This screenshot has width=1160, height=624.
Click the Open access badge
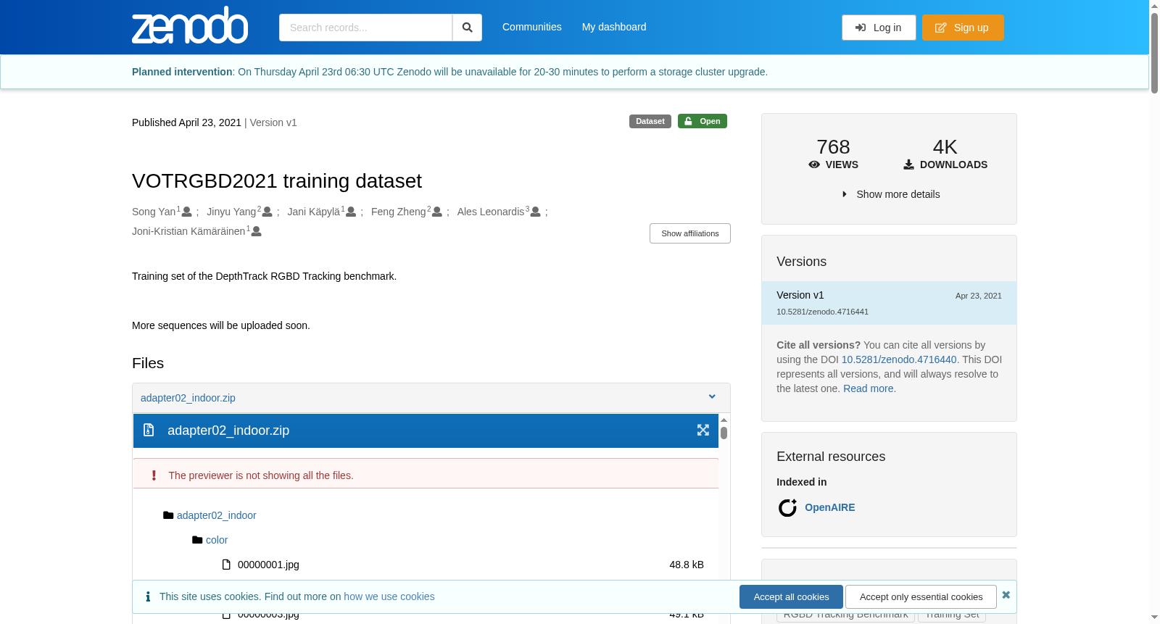(703, 121)
